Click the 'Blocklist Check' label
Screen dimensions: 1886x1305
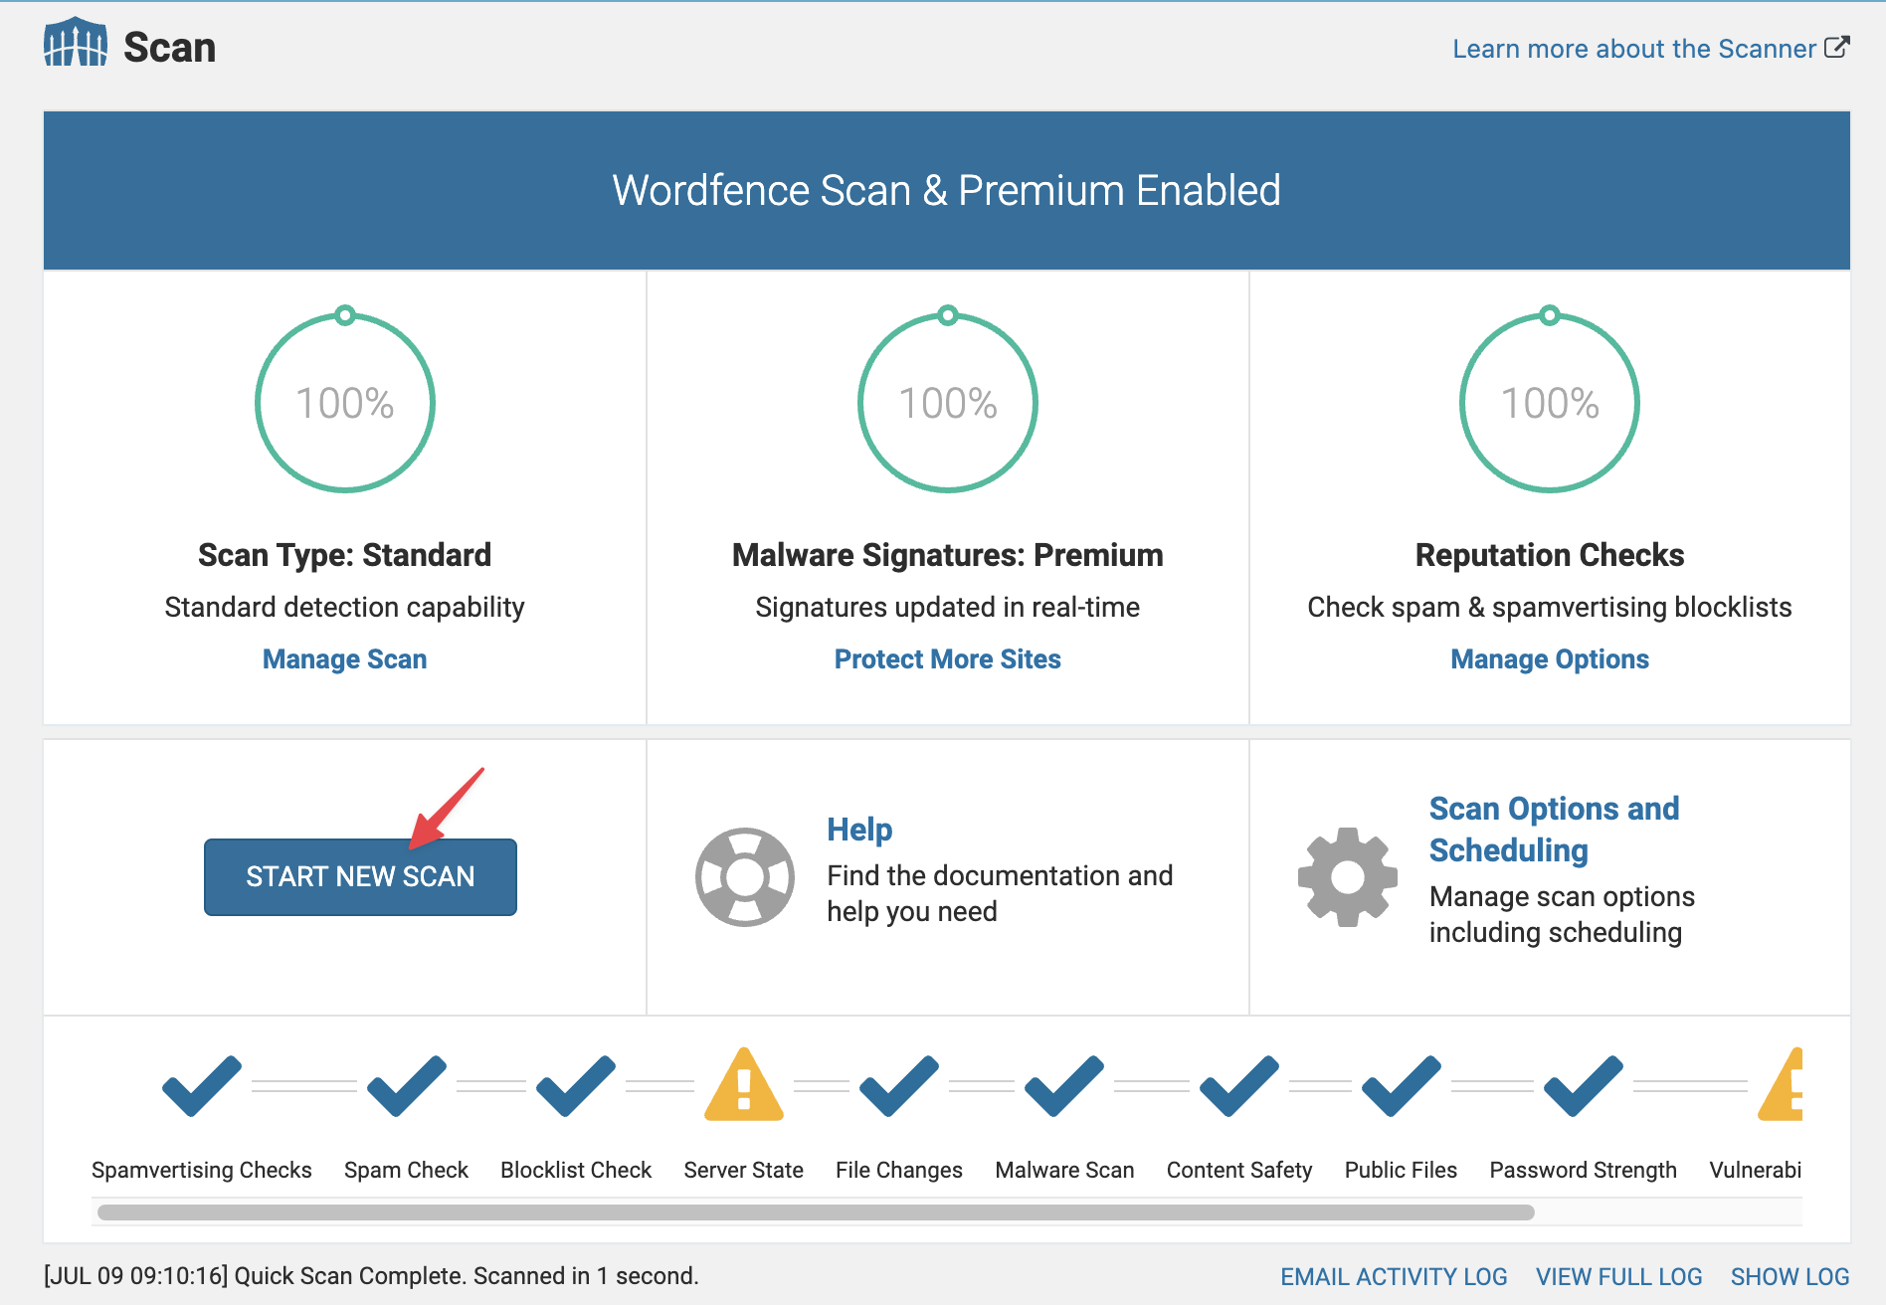[x=576, y=1171]
